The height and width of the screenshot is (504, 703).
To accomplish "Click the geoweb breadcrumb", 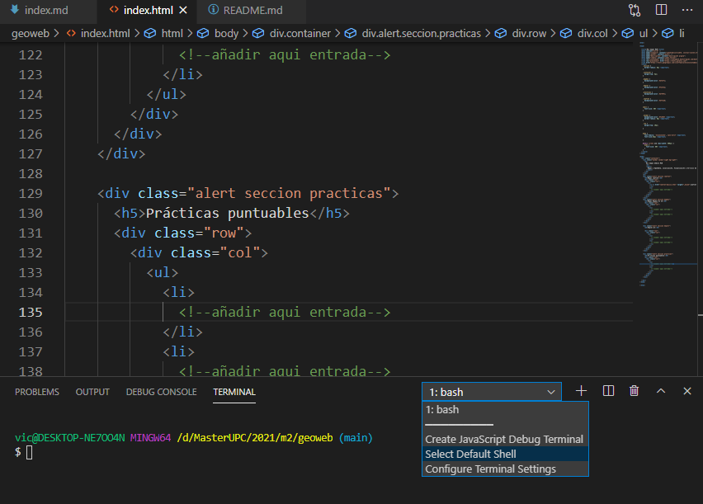I will click(31, 34).
